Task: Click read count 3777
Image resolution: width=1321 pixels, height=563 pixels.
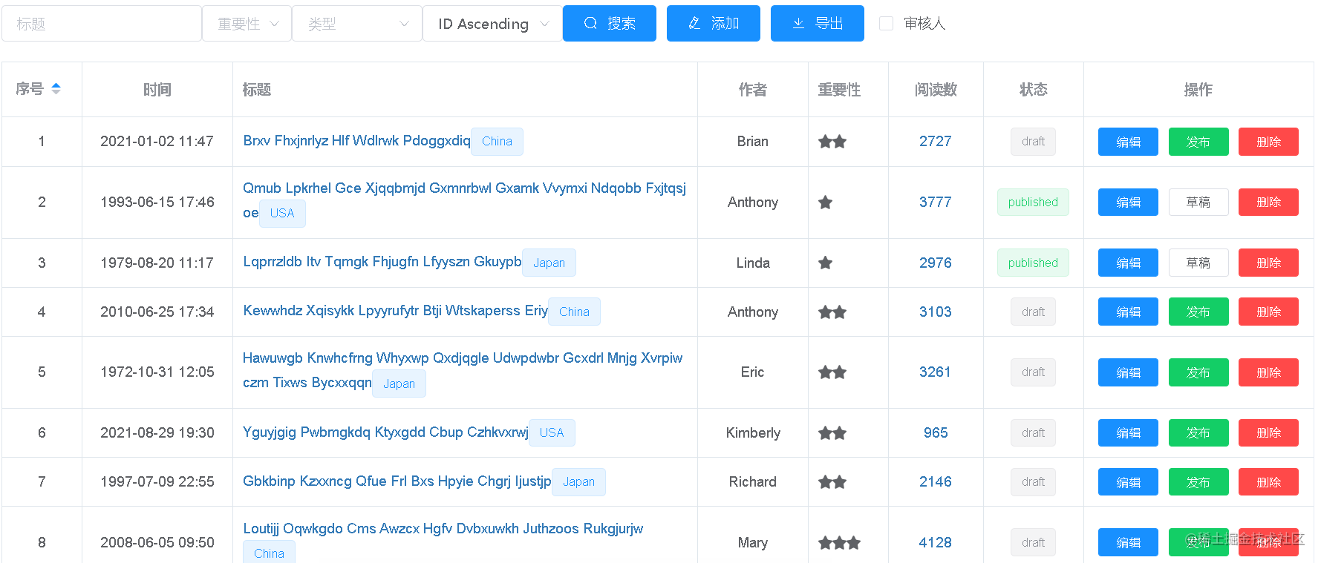Action: pyautogui.click(x=936, y=203)
